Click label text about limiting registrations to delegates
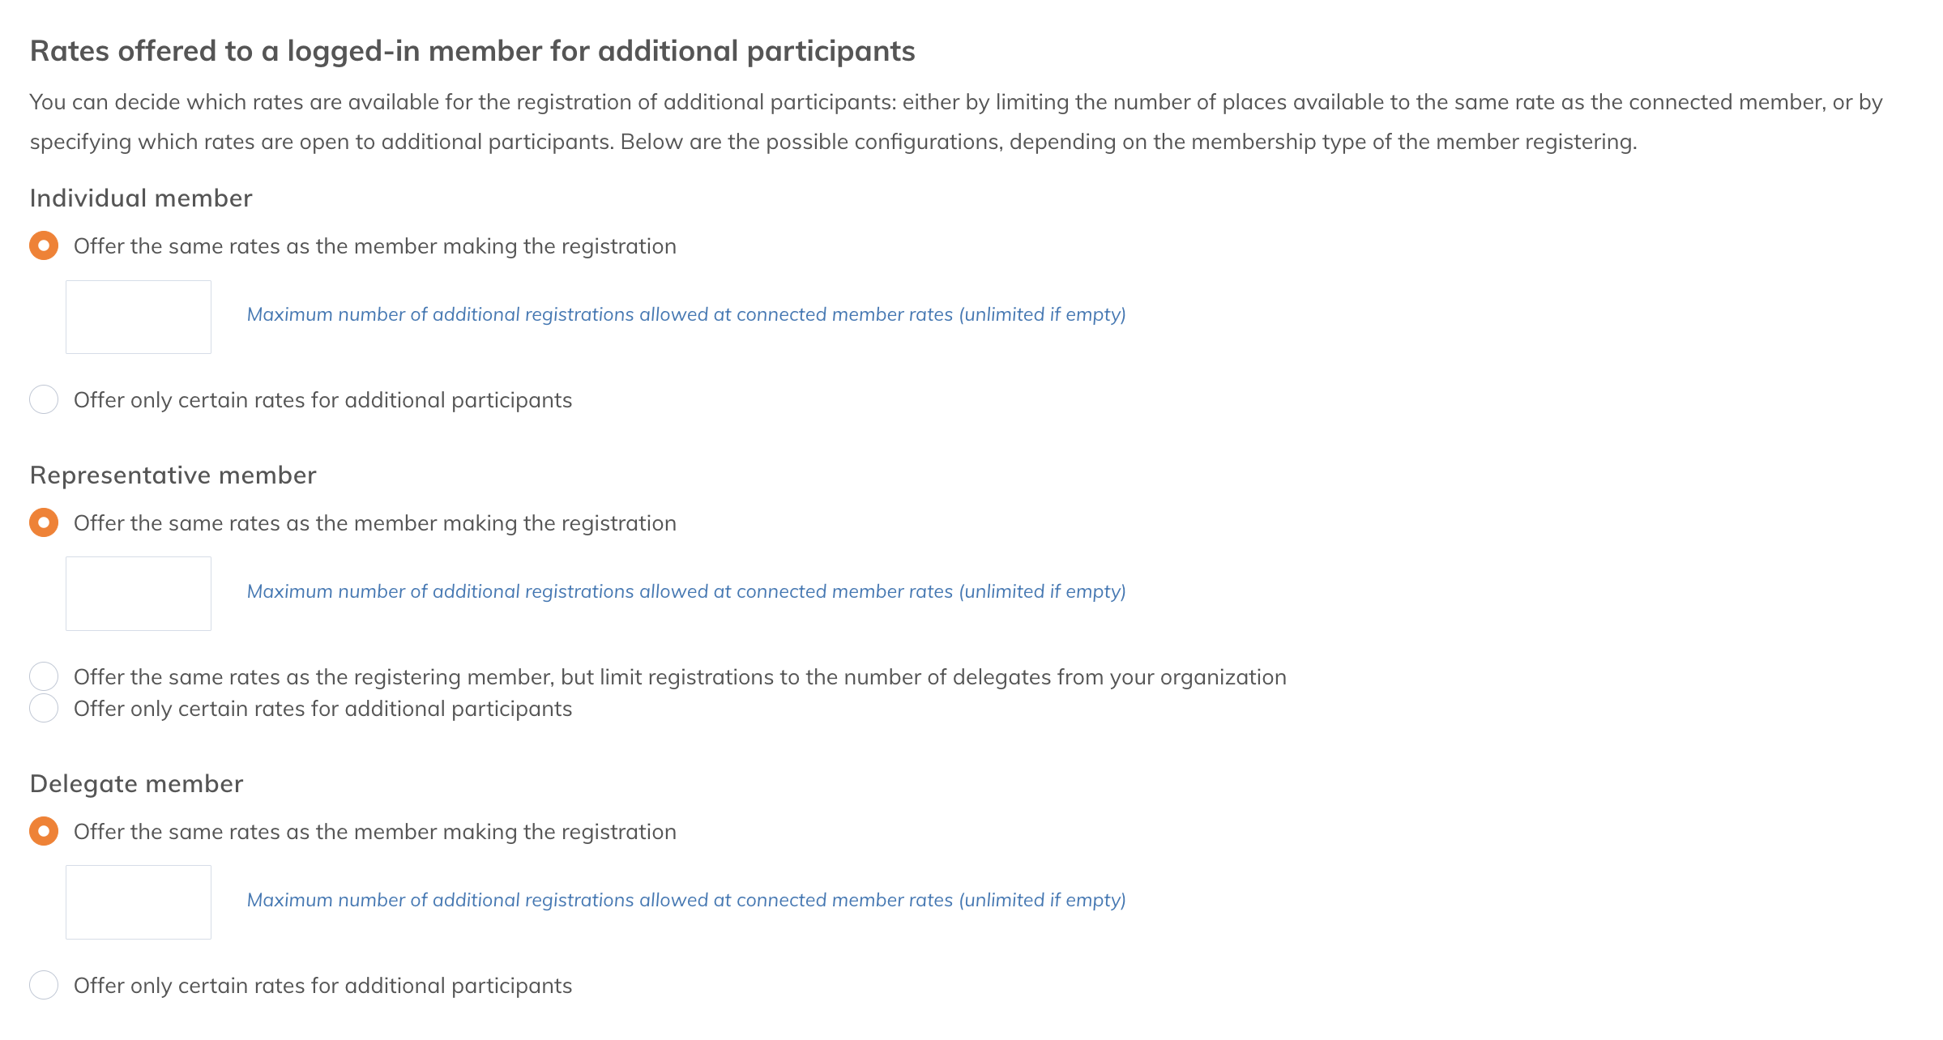 [680, 677]
